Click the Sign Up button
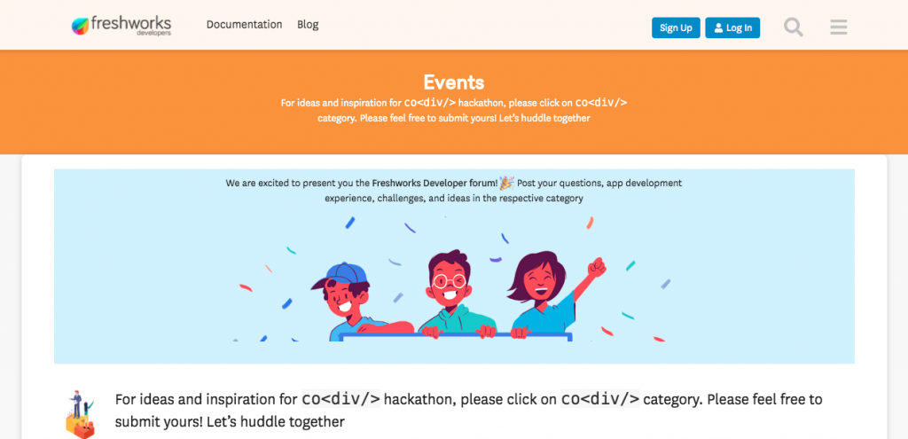 coord(676,27)
